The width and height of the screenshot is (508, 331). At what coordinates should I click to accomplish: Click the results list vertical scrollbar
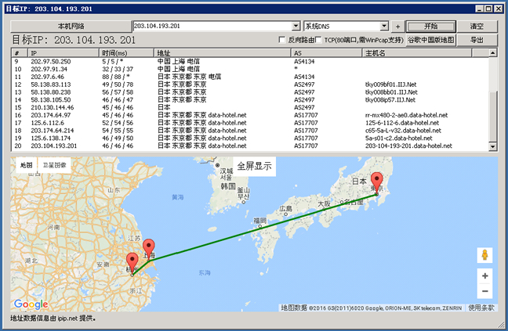point(492,102)
